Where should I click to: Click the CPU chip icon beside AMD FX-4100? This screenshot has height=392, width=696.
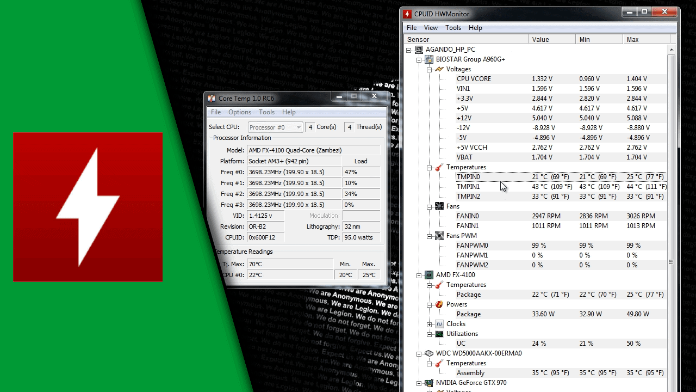[429, 275]
